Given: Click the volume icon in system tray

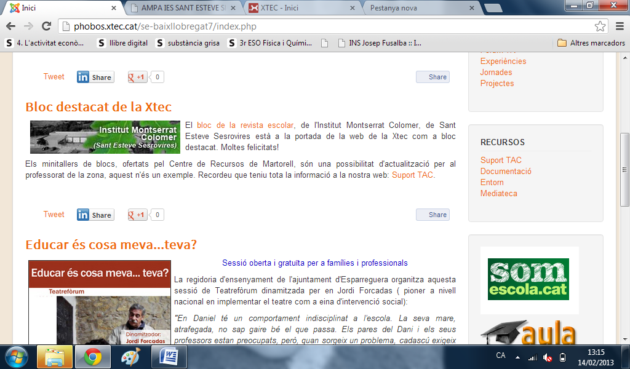Looking at the screenshot, I should coord(548,357).
